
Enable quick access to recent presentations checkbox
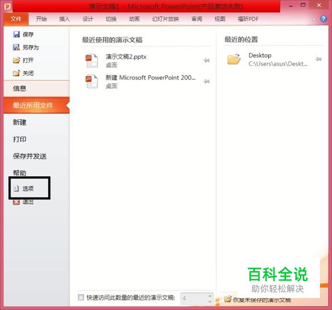click(x=81, y=298)
